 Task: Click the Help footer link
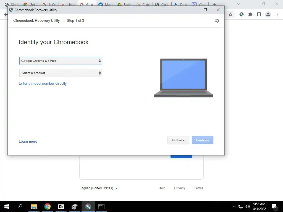click(162, 188)
